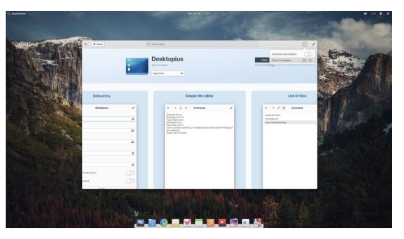Open the date and time indicator in the panel

[x=199, y=14]
